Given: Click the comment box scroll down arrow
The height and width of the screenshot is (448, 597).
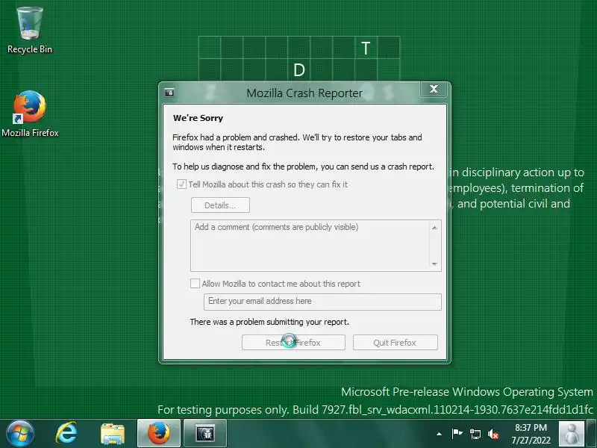Looking at the screenshot, I should click(434, 264).
